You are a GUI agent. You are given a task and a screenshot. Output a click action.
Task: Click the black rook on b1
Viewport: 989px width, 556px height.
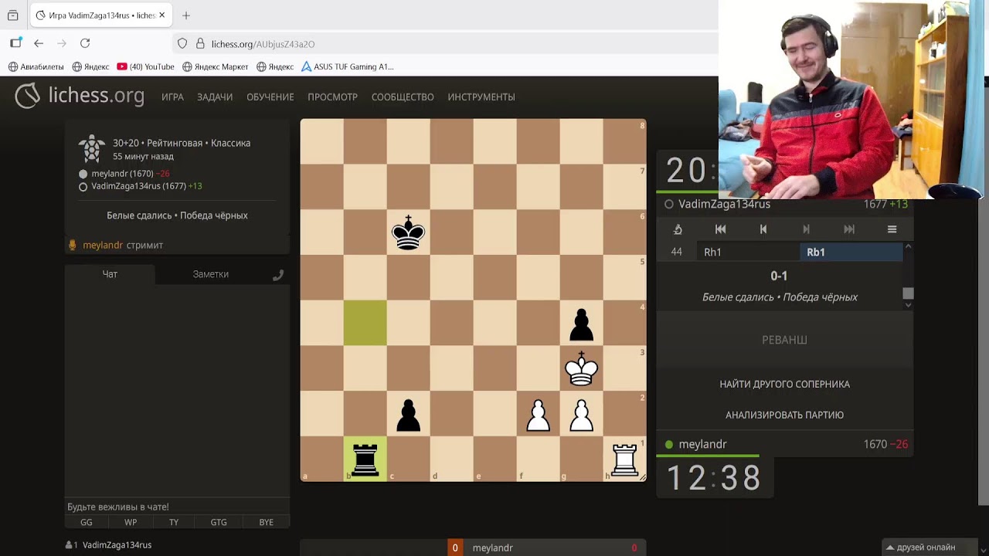tap(365, 459)
